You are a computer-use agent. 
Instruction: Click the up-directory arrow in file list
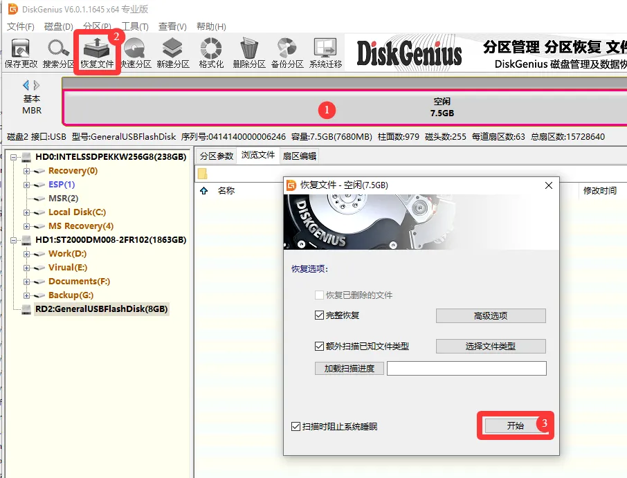(204, 191)
